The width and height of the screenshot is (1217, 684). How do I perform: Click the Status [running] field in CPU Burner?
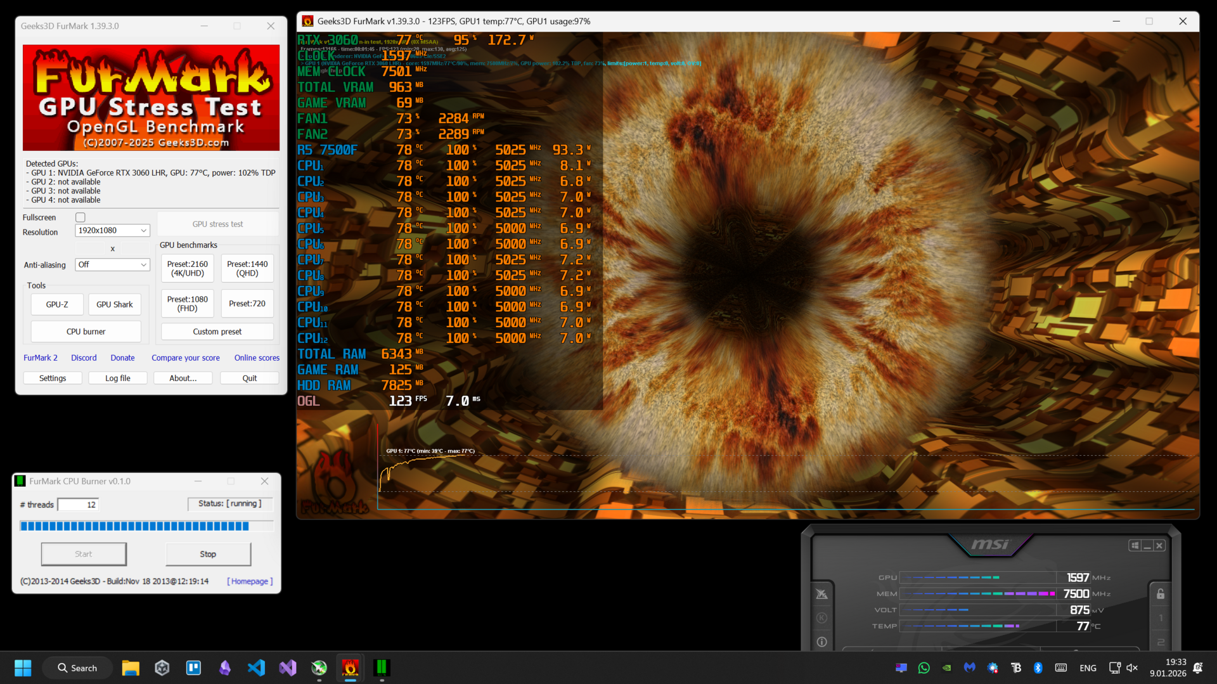point(230,504)
